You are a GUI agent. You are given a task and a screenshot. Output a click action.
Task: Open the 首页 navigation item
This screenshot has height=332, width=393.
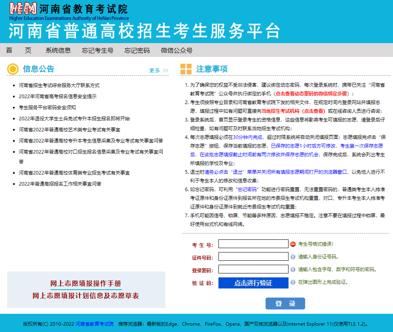(19, 50)
